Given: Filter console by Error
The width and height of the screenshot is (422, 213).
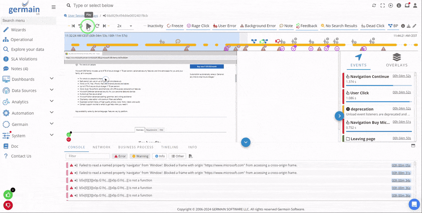Looking at the screenshot, I should (x=119, y=156).
